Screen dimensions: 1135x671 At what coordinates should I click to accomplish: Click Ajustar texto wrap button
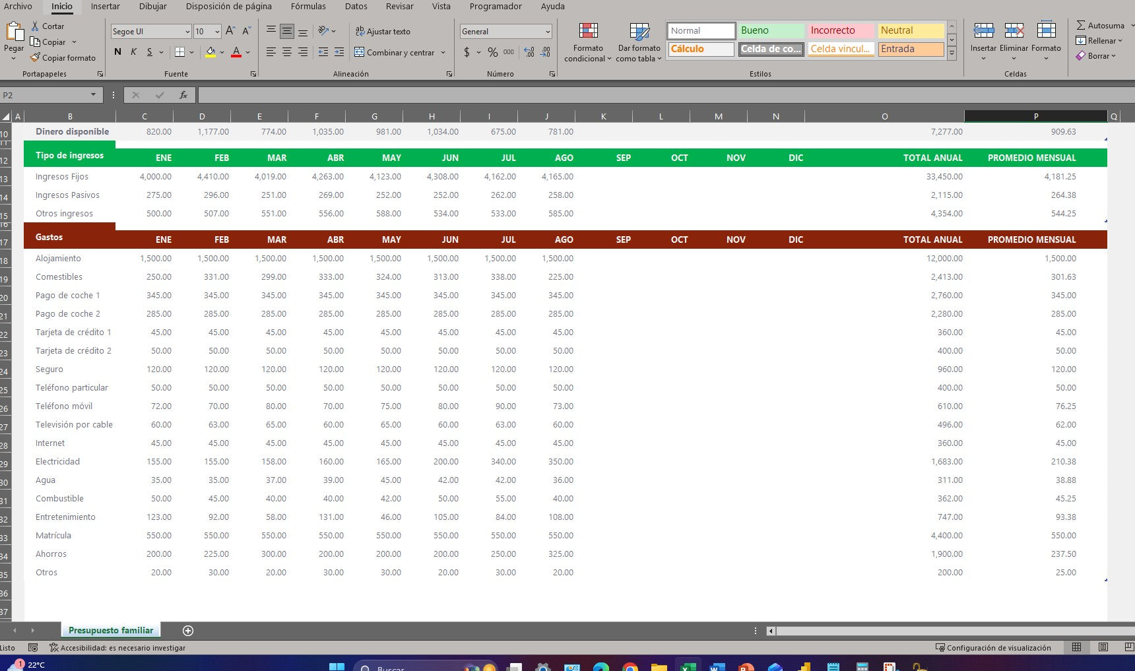pos(383,31)
